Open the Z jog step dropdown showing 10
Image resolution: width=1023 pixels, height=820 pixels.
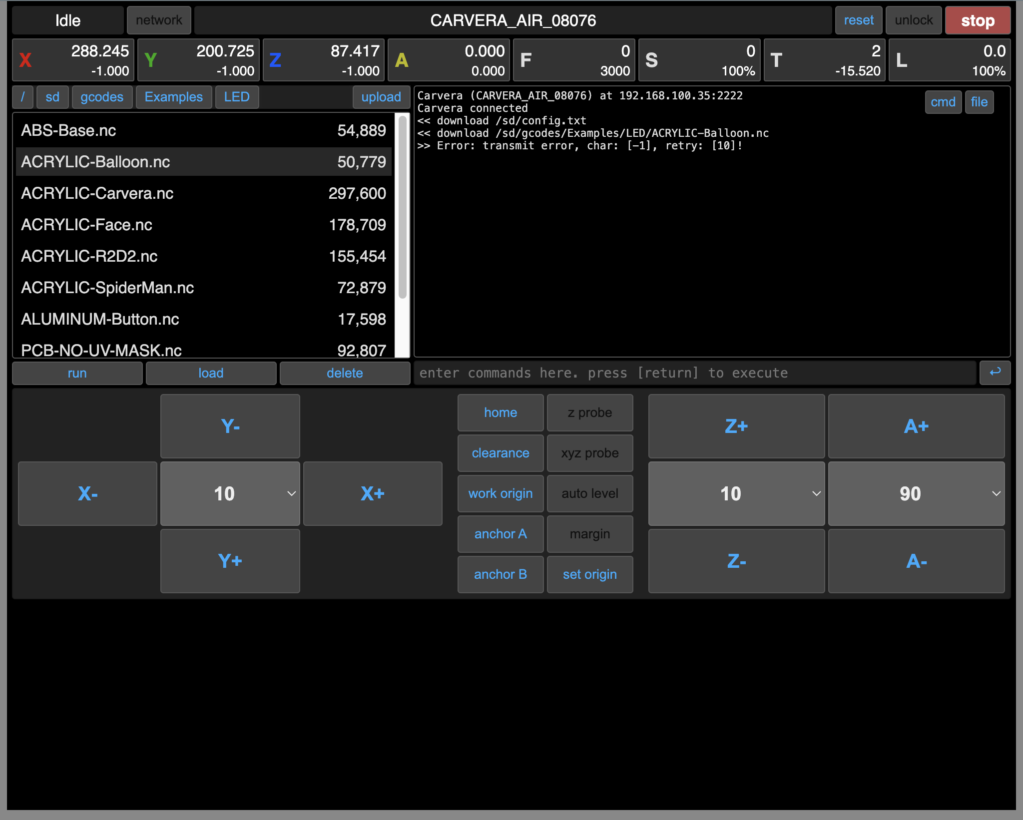pos(736,493)
